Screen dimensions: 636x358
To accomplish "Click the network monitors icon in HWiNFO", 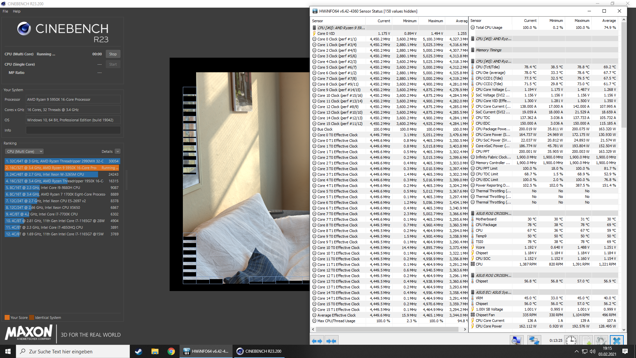I will [534, 340].
